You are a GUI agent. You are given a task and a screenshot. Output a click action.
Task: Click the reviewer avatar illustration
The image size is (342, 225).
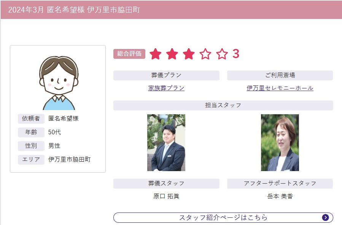tap(59, 83)
